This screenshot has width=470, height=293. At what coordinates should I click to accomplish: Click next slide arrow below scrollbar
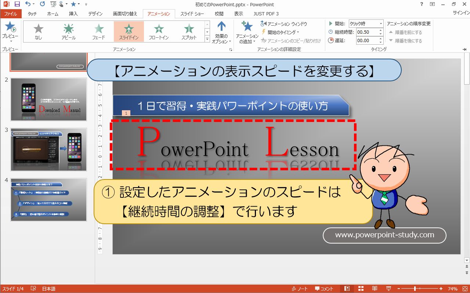point(467,273)
